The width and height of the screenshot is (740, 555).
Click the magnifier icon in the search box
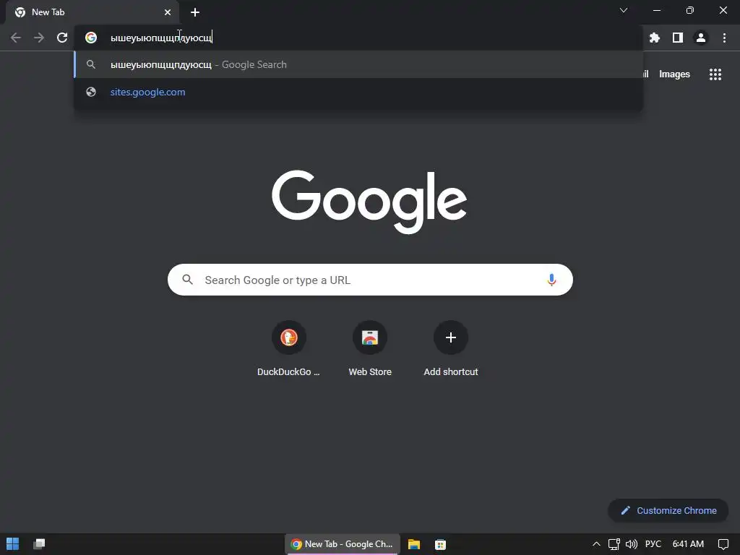(x=187, y=280)
